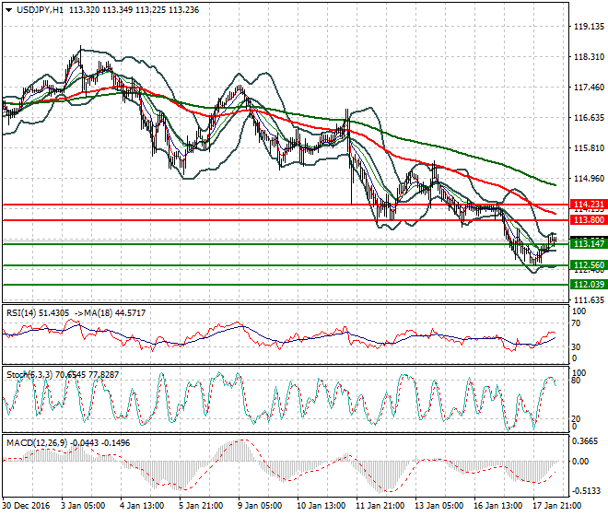
Task: Click the 118.310 price axis value
Action: (589, 56)
